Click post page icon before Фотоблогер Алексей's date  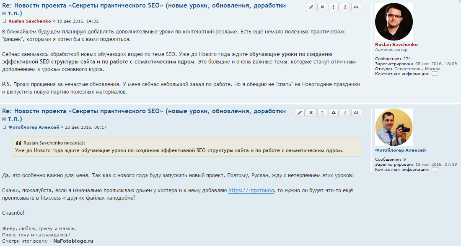[4, 127]
